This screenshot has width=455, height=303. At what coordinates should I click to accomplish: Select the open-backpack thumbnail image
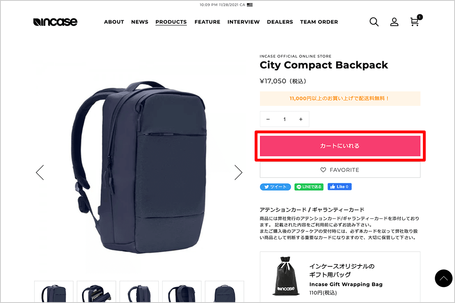(96, 292)
